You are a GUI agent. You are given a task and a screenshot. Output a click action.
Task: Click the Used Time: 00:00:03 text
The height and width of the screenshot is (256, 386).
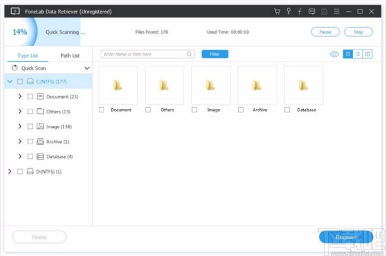point(228,32)
